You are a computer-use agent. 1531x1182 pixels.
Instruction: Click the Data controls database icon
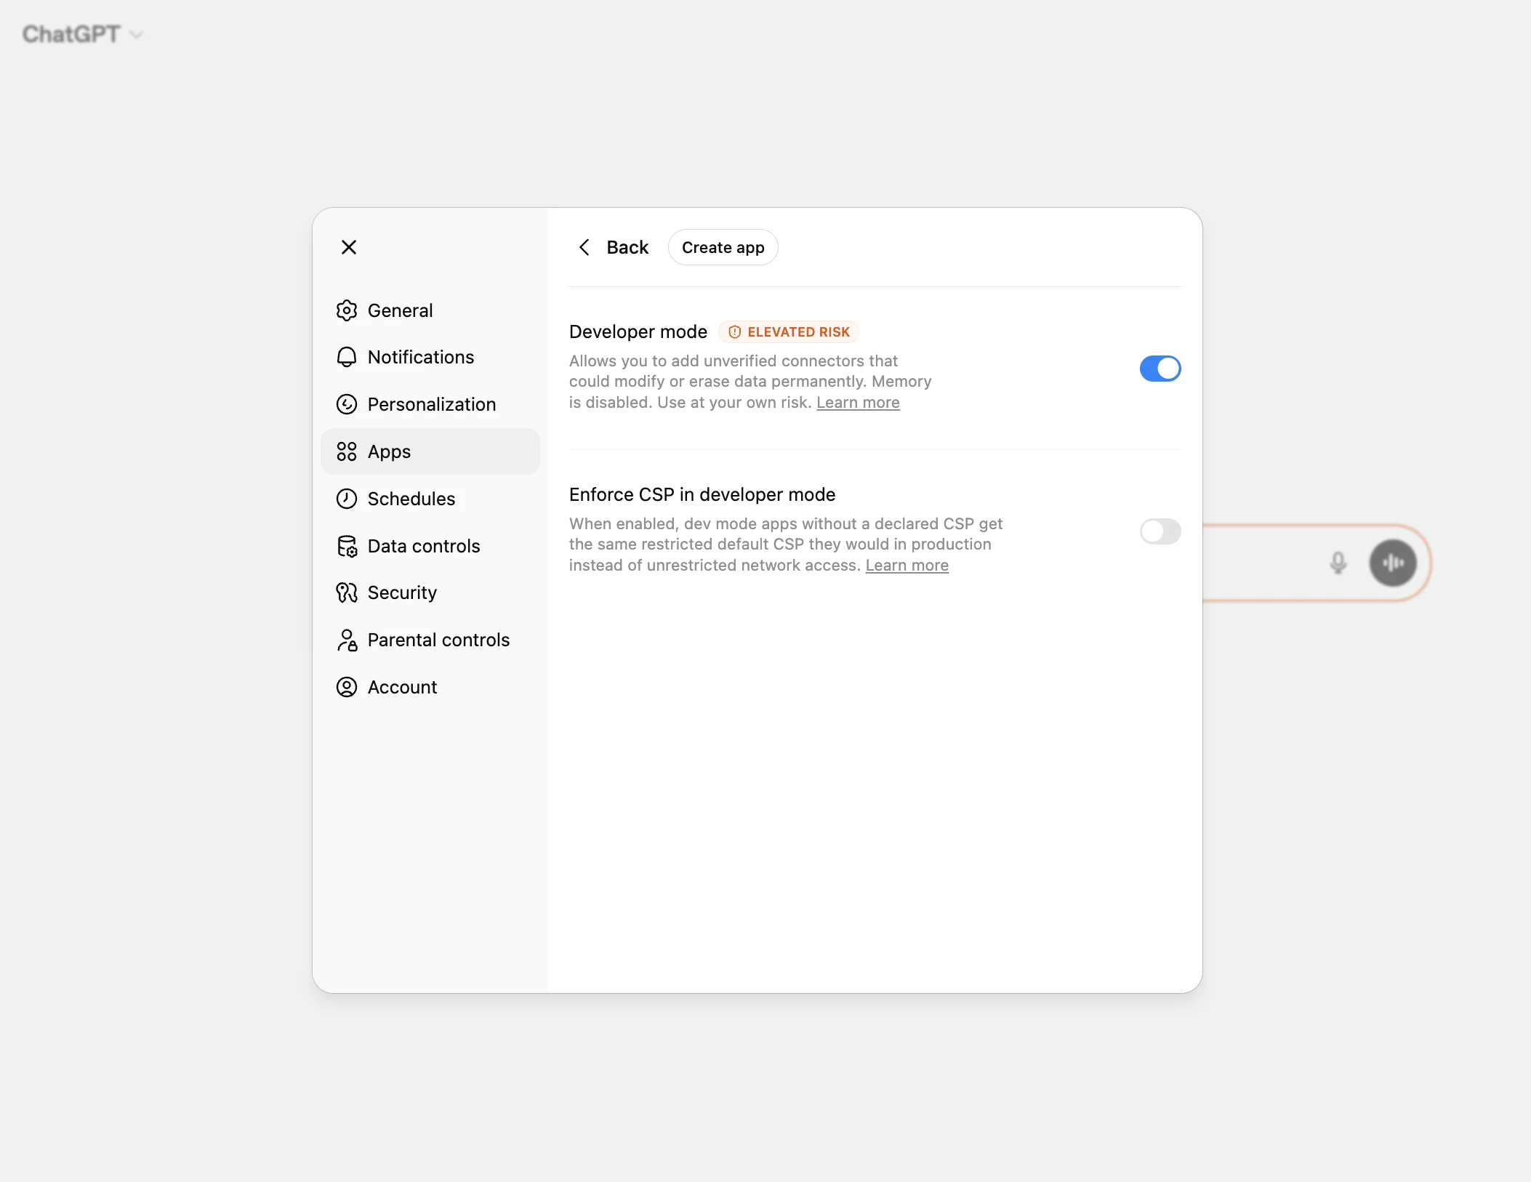347,546
